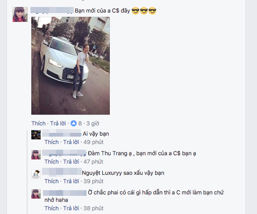Click Thích under the photo comment
The width and height of the screenshot is (257, 214).
click(38, 123)
